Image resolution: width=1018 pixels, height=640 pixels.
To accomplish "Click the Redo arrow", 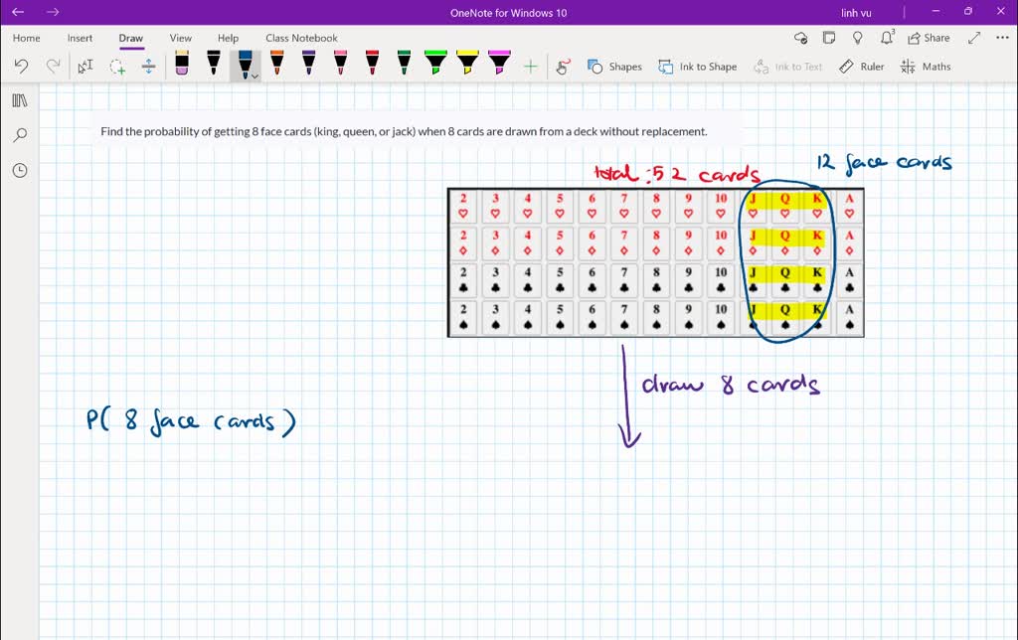I will 53,67.
